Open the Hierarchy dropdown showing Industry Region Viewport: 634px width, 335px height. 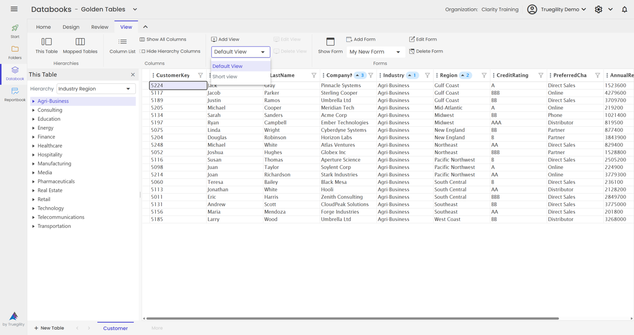tap(96, 88)
